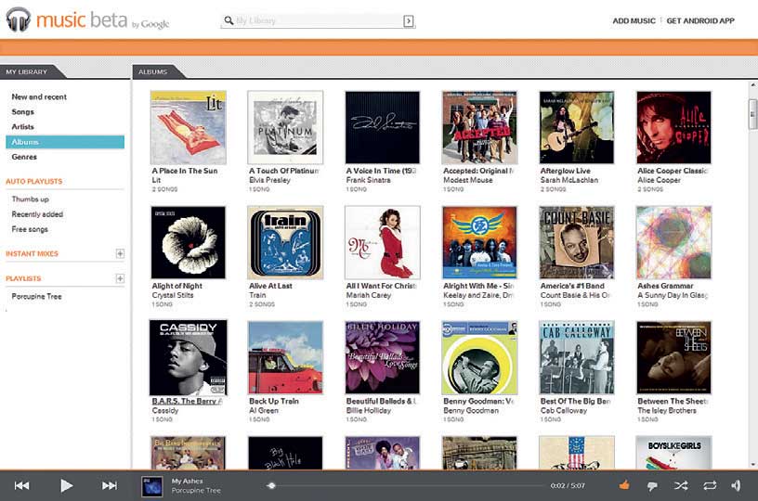
Task: Open Ashes Grammar album cover
Action: [673, 242]
